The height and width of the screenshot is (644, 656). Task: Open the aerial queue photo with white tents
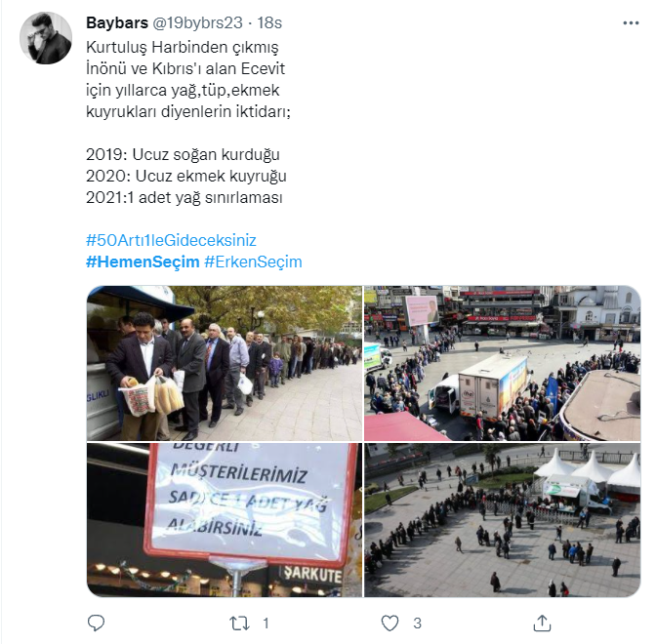click(502, 520)
